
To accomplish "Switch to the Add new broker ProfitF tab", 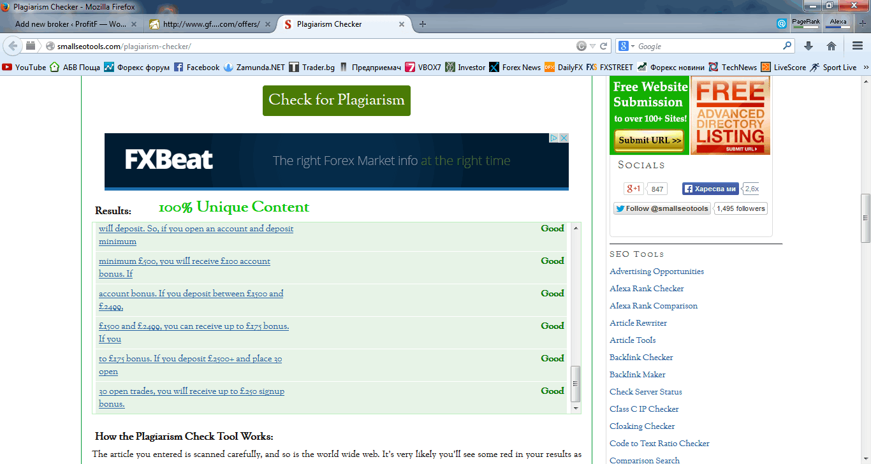I will (x=70, y=24).
